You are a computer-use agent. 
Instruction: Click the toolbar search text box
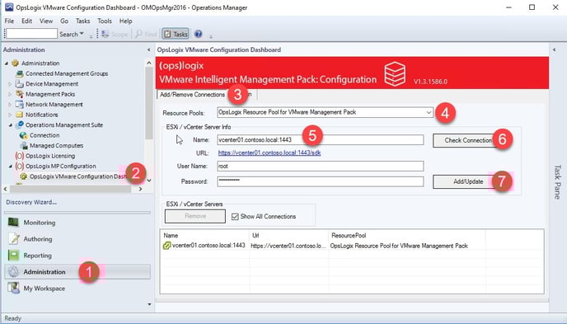[x=32, y=34]
